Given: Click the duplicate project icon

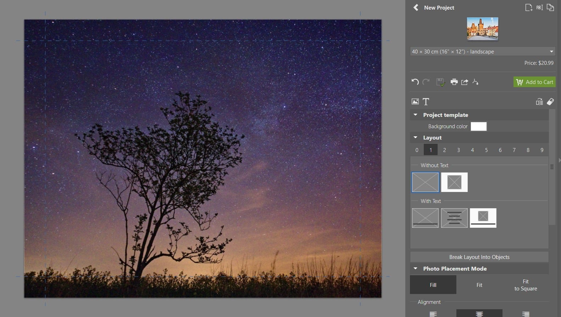Looking at the screenshot, I should click(550, 7).
